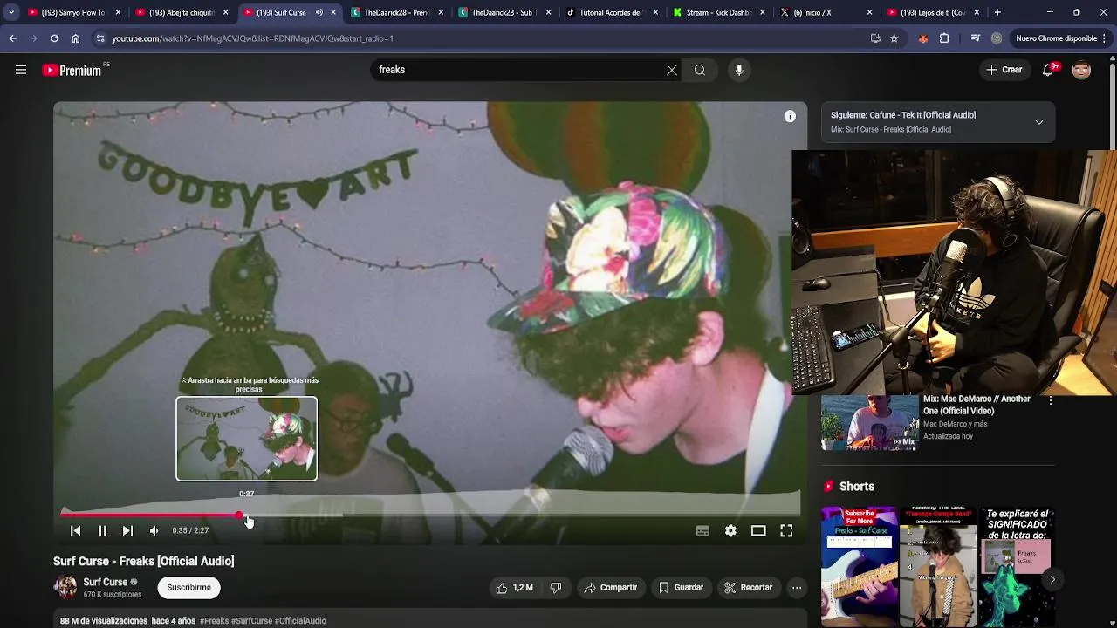Click the Recortar clip button
The width and height of the screenshot is (1117, 628).
tap(749, 588)
